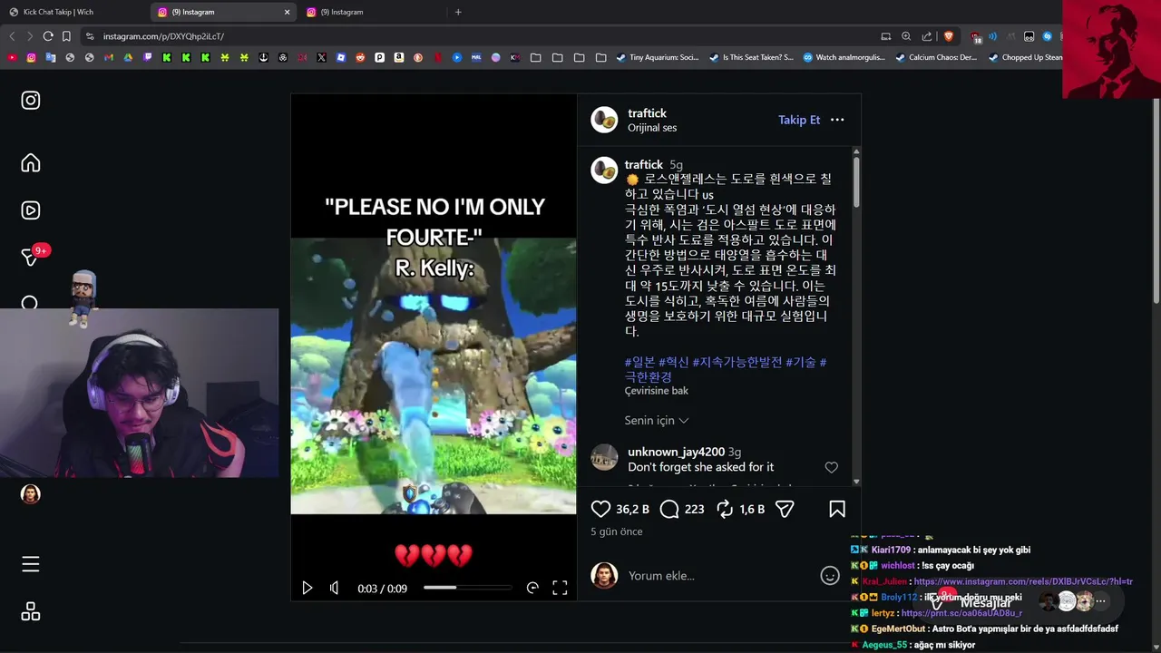This screenshot has height=653, width=1161.
Task: Share the post with paper-plane icon
Action: (785, 510)
